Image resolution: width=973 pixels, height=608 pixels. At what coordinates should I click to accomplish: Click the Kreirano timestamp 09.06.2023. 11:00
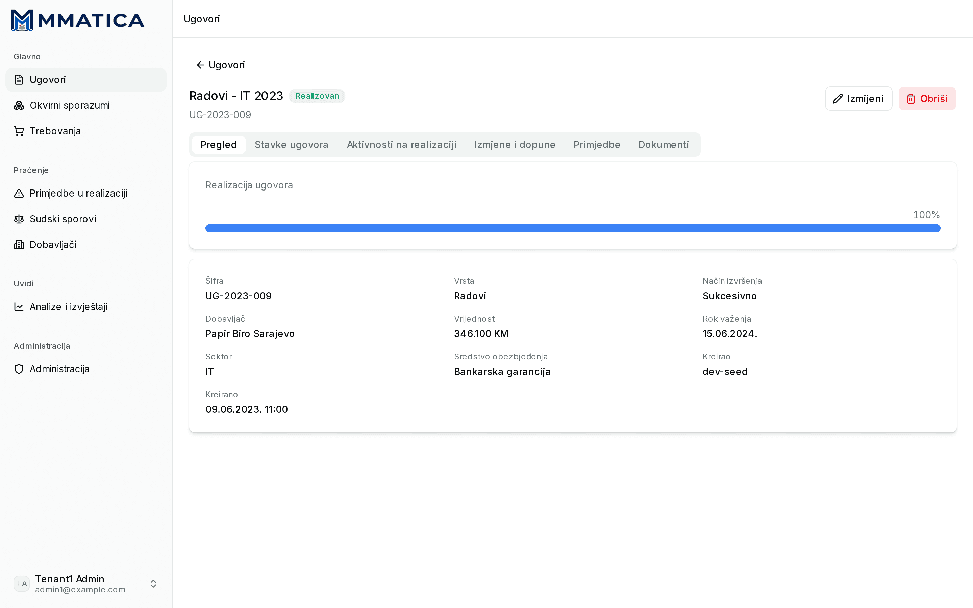(247, 409)
